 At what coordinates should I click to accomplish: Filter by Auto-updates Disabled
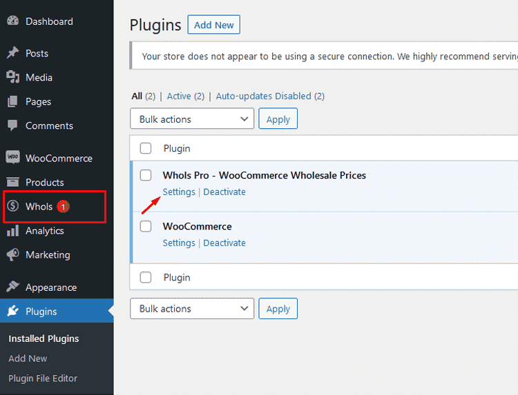(x=264, y=97)
